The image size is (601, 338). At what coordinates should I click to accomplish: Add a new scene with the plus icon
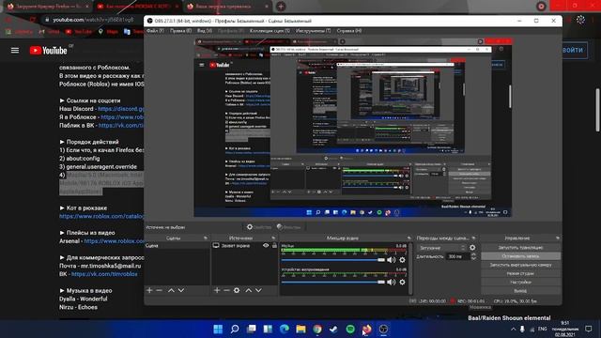click(x=149, y=290)
